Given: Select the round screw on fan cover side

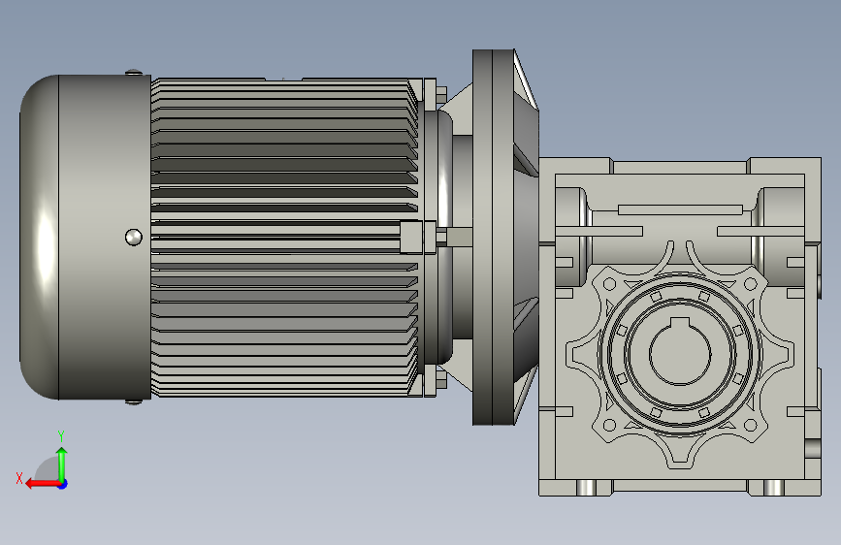Looking at the screenshot, I should (x=134, y=237).
